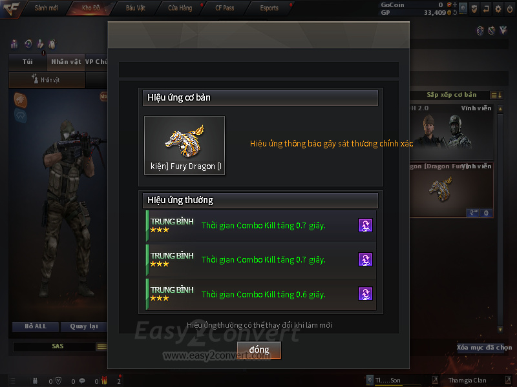
Task: Select the orange wolf emblem team toggle
Action: 20,100
